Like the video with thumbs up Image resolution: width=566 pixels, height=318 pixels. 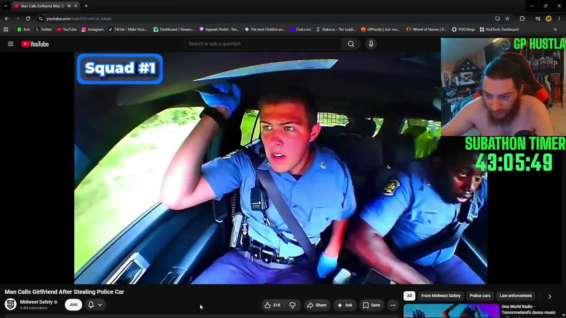point(272,305)
